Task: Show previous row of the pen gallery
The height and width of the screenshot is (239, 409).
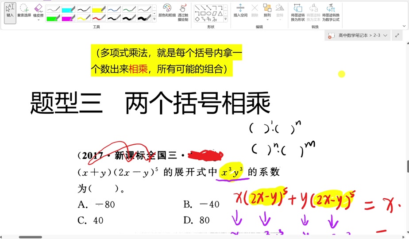Action: [x=154, y=8]
